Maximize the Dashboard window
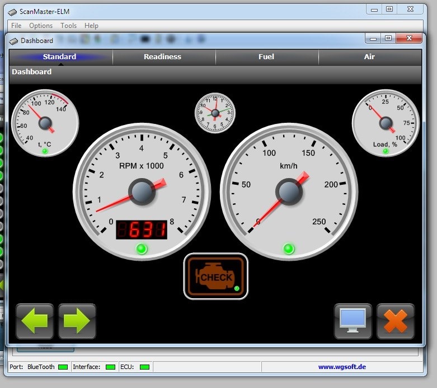This screenshot has width=437, height=388. [x=388, y=38]
